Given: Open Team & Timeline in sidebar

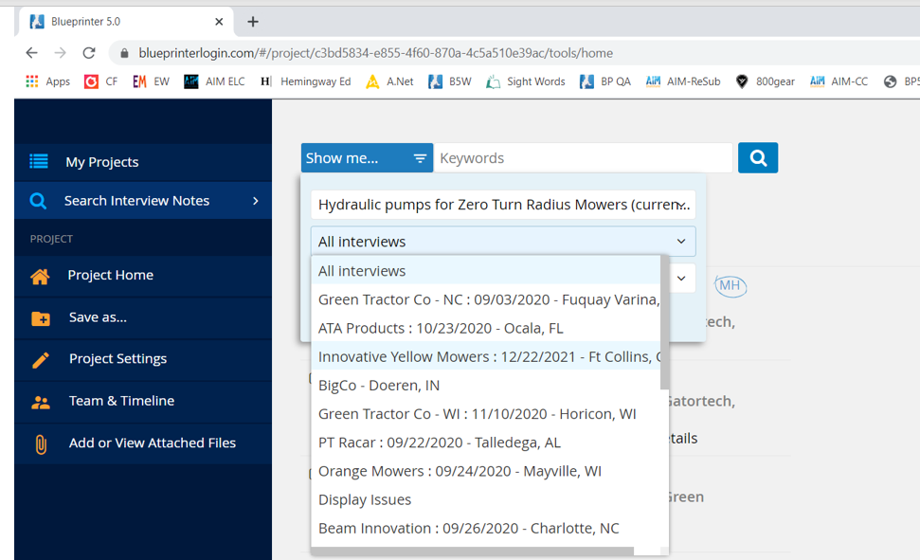Looking at the screenshot, I should 143,402.
